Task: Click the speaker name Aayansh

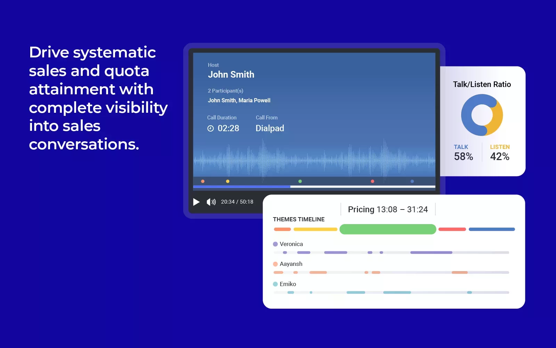Action: click(x=291, y=264)
